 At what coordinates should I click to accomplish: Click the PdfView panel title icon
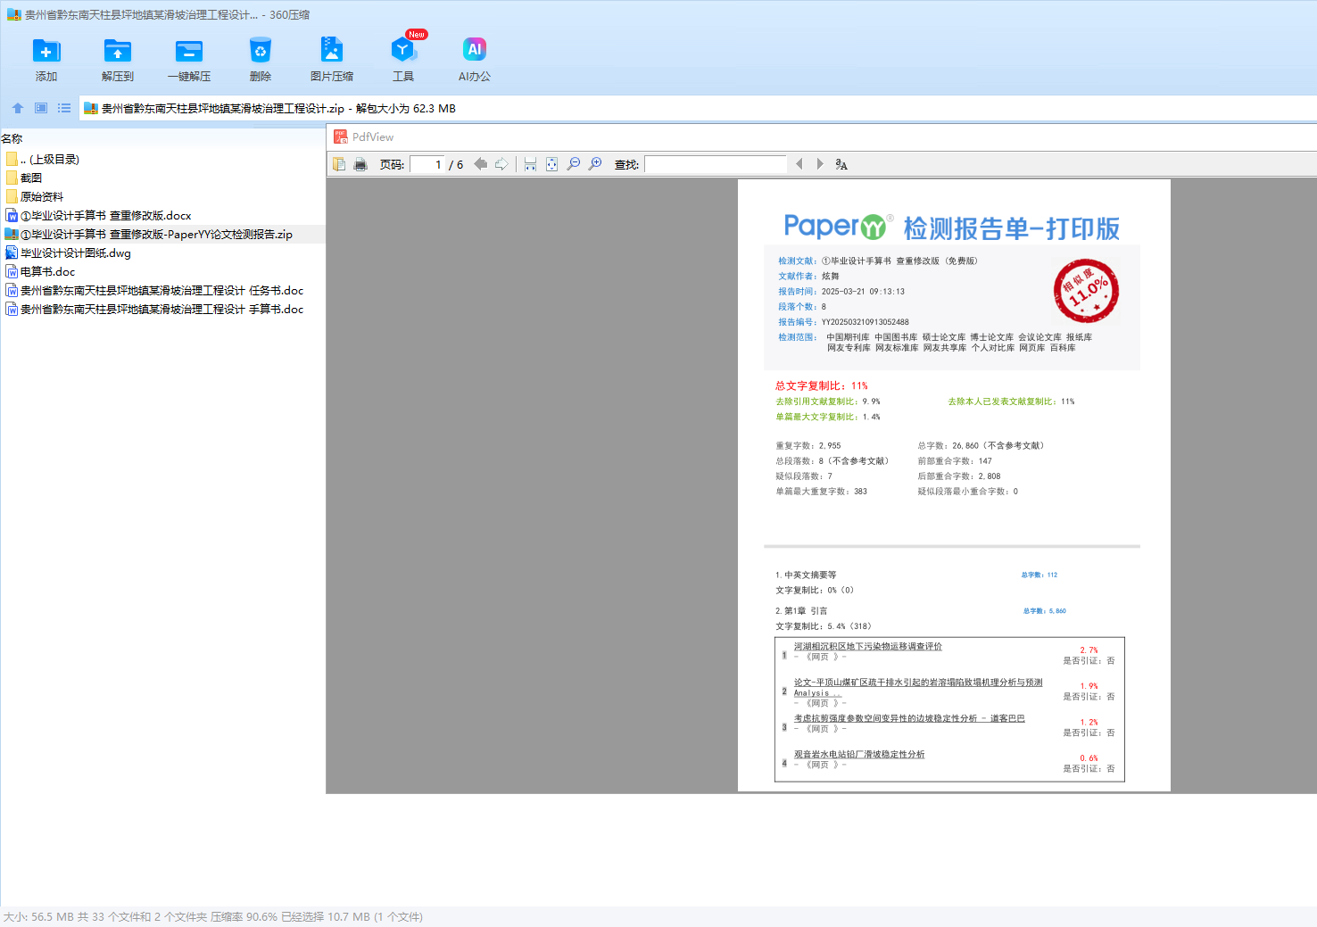coord(340,137)
